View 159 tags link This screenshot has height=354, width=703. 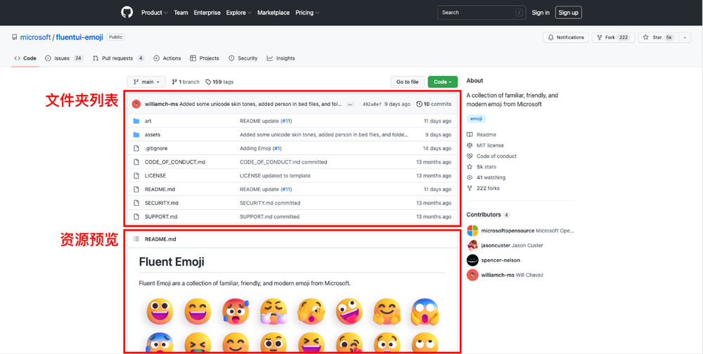[x=219, y=82]
